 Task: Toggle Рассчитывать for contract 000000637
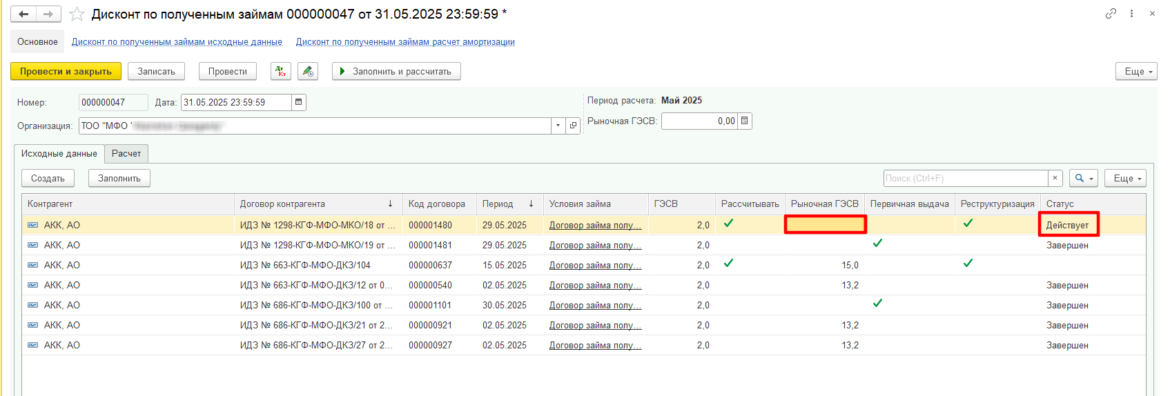coord(728,263)
